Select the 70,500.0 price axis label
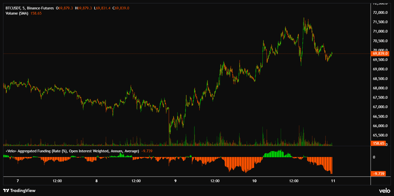The image size is (394, 196). tap(381, 41)
